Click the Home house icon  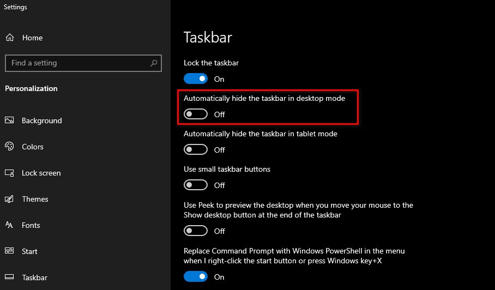click(10, 38)
